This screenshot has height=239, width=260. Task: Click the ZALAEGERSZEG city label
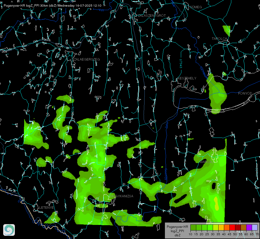coord(87,59)
